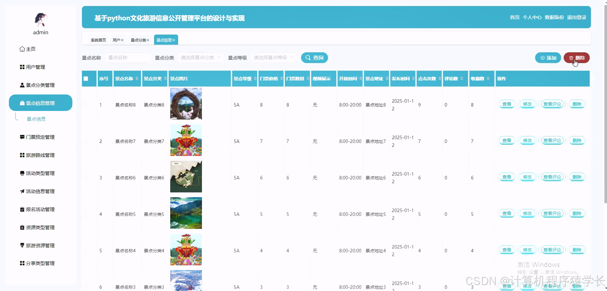Click 修改 for the 景点名称7 row
Image resolution: width=607 pixels, height=291 pixels.
click(527, 140)
